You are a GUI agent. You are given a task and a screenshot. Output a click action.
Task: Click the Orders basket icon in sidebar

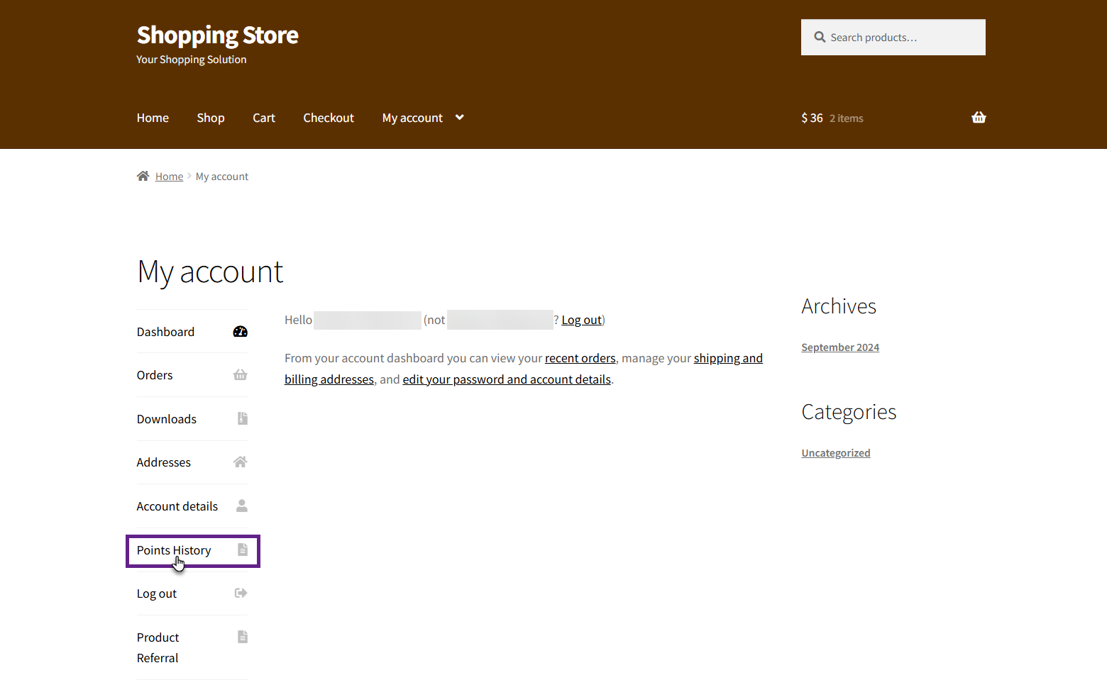[x=241, y=375]
